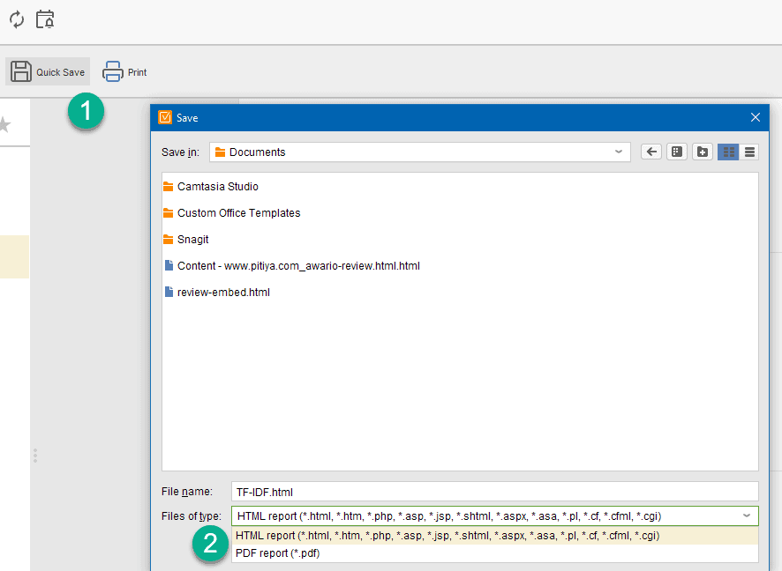Select the Custom Office Templates folder
The width and height of the screenshot is (782, 571).
[x=231, y=213]
